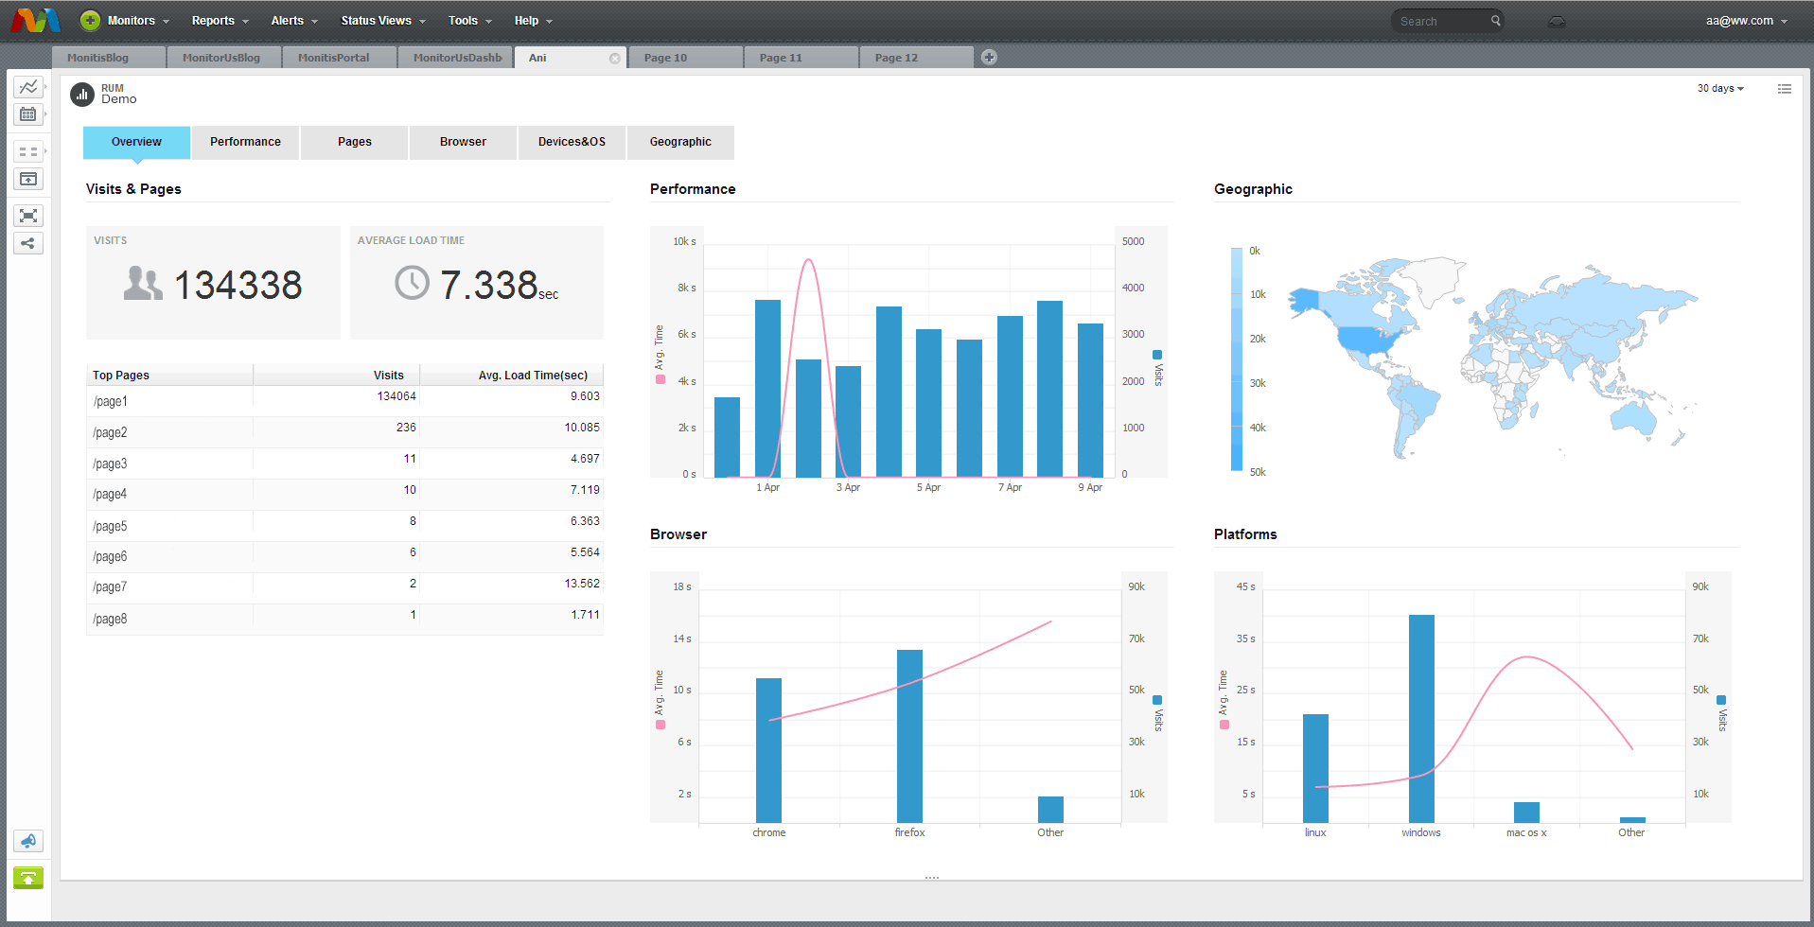Screen dimensions: 1814x927
Task: Click the megaphone feedback icon at sidebar bottom
Action: pyautogui.click(x=28, y=841)
